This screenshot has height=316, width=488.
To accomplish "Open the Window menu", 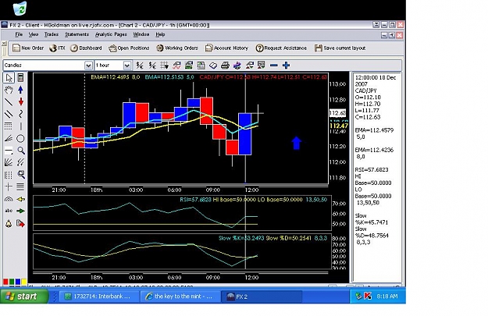I will (x=141, y=34).
